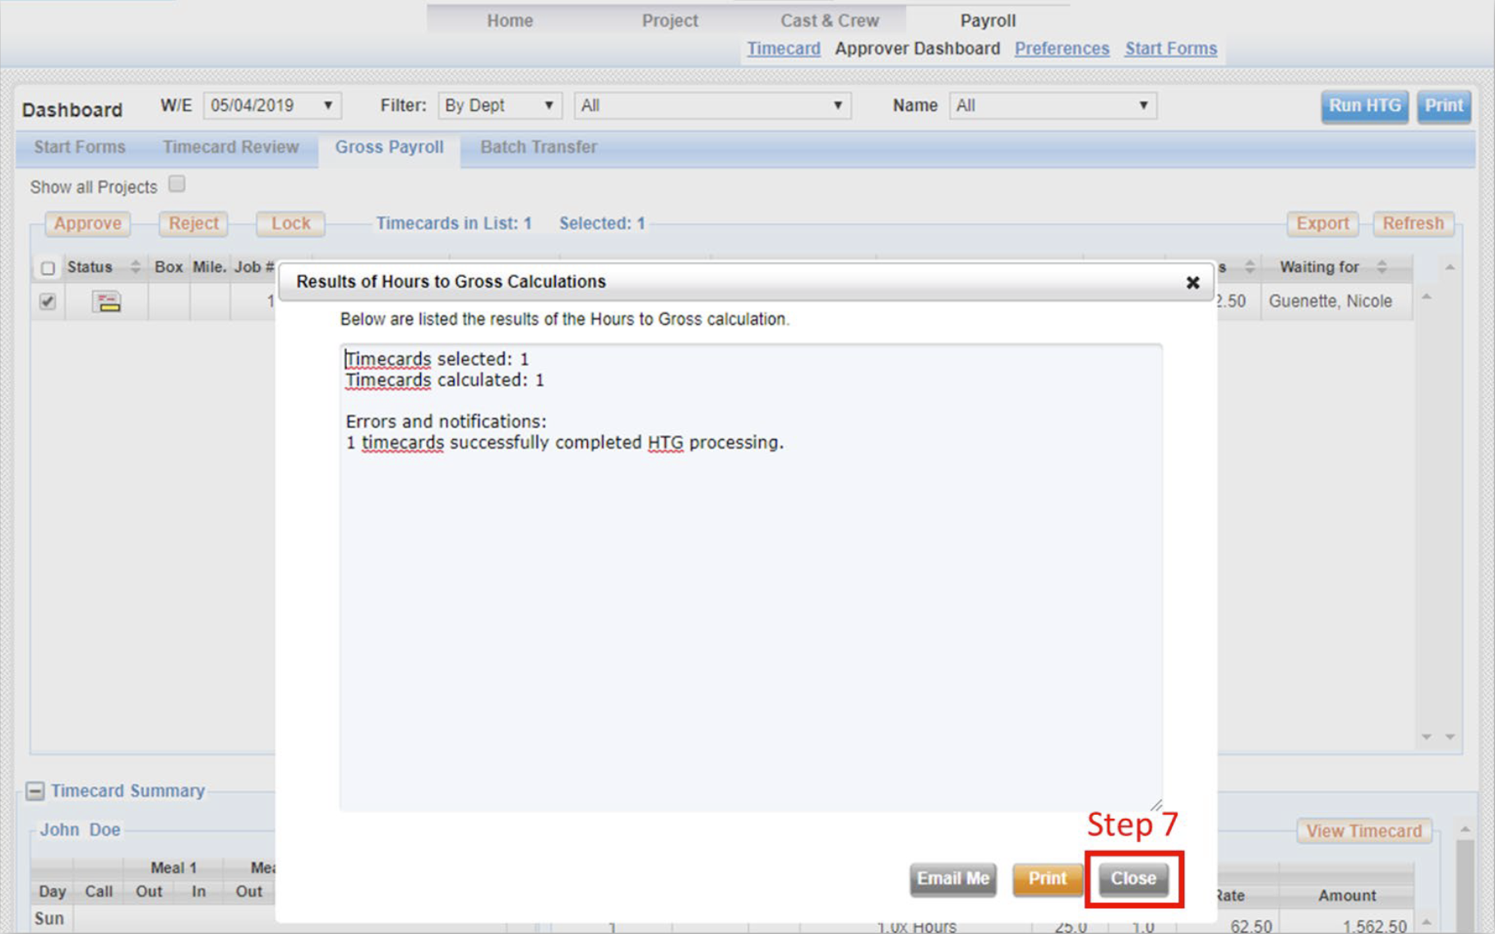Open the Cast & Crew menu tab

830,21
